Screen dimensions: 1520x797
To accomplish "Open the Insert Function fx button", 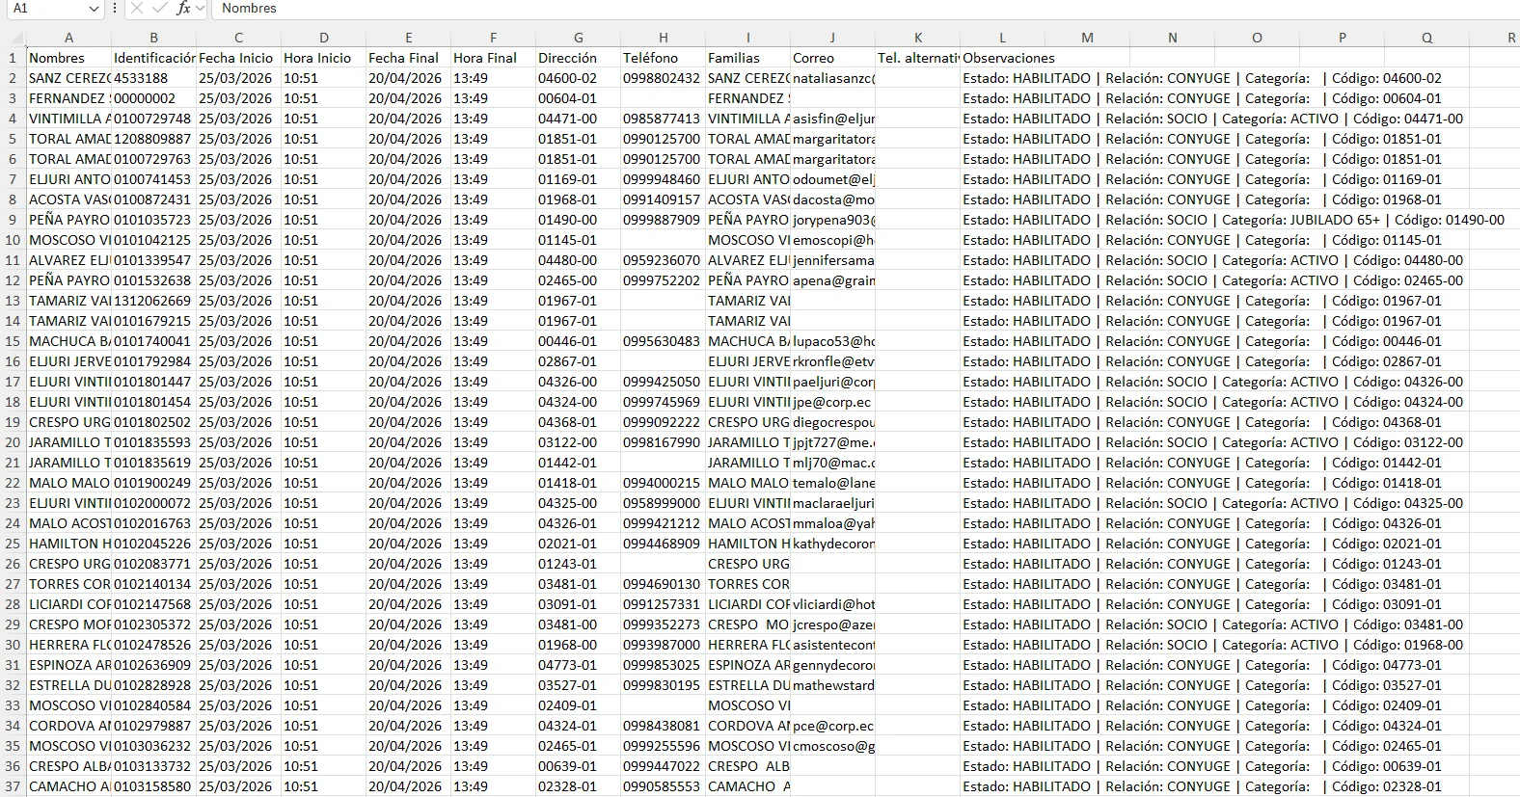I will pyautogui.click(x=183, y=9).
